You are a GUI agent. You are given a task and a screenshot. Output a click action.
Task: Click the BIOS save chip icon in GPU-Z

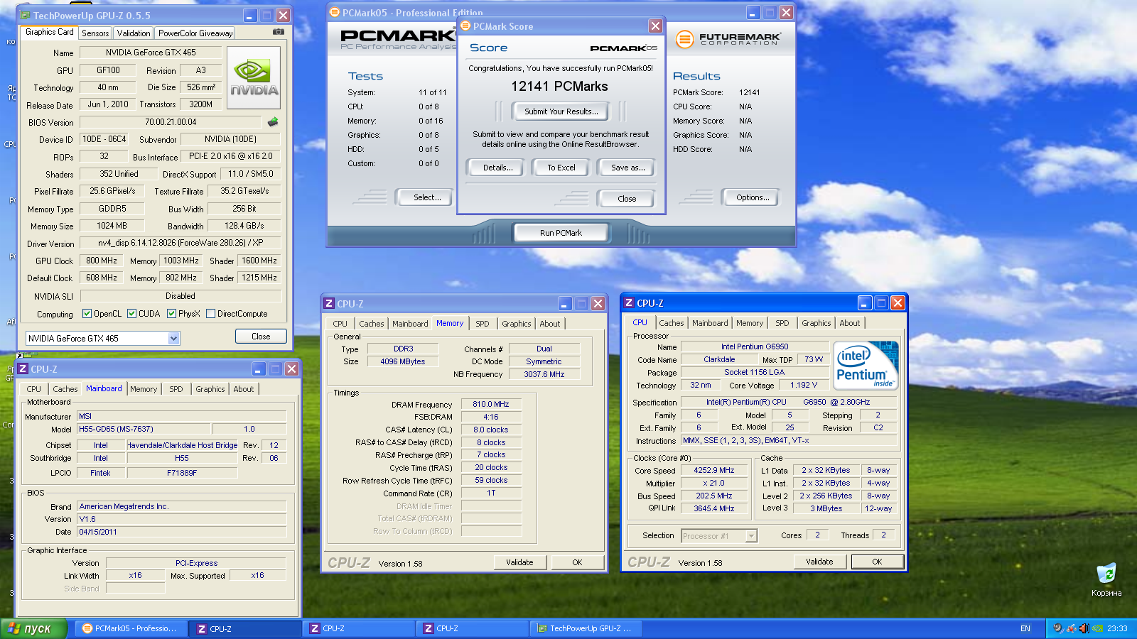(273, 122)
